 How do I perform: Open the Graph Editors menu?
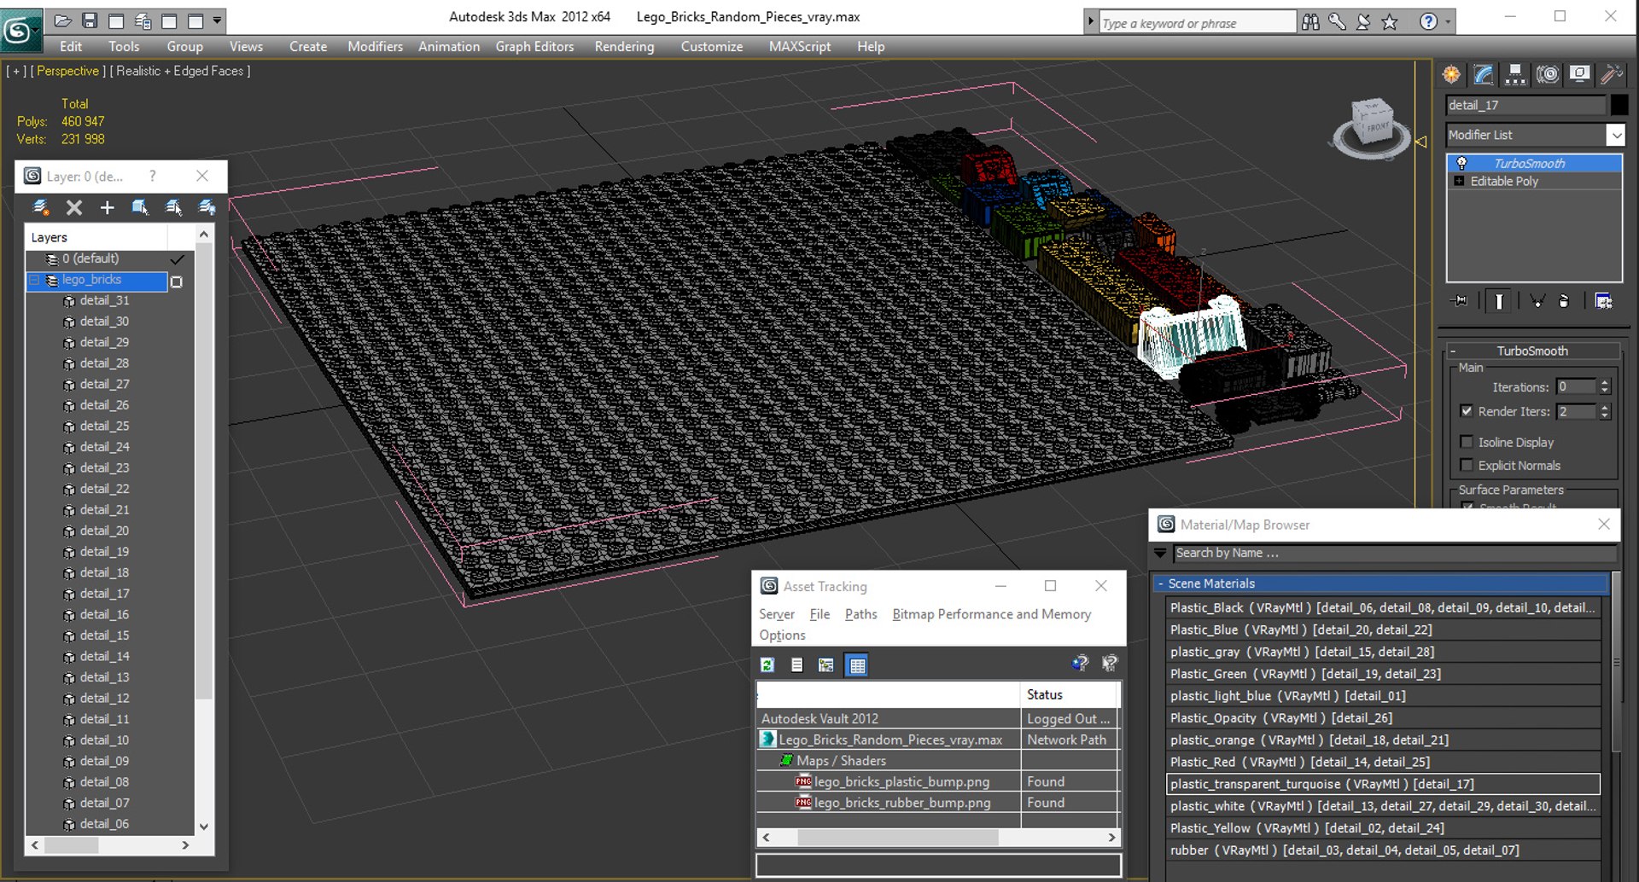534,47
